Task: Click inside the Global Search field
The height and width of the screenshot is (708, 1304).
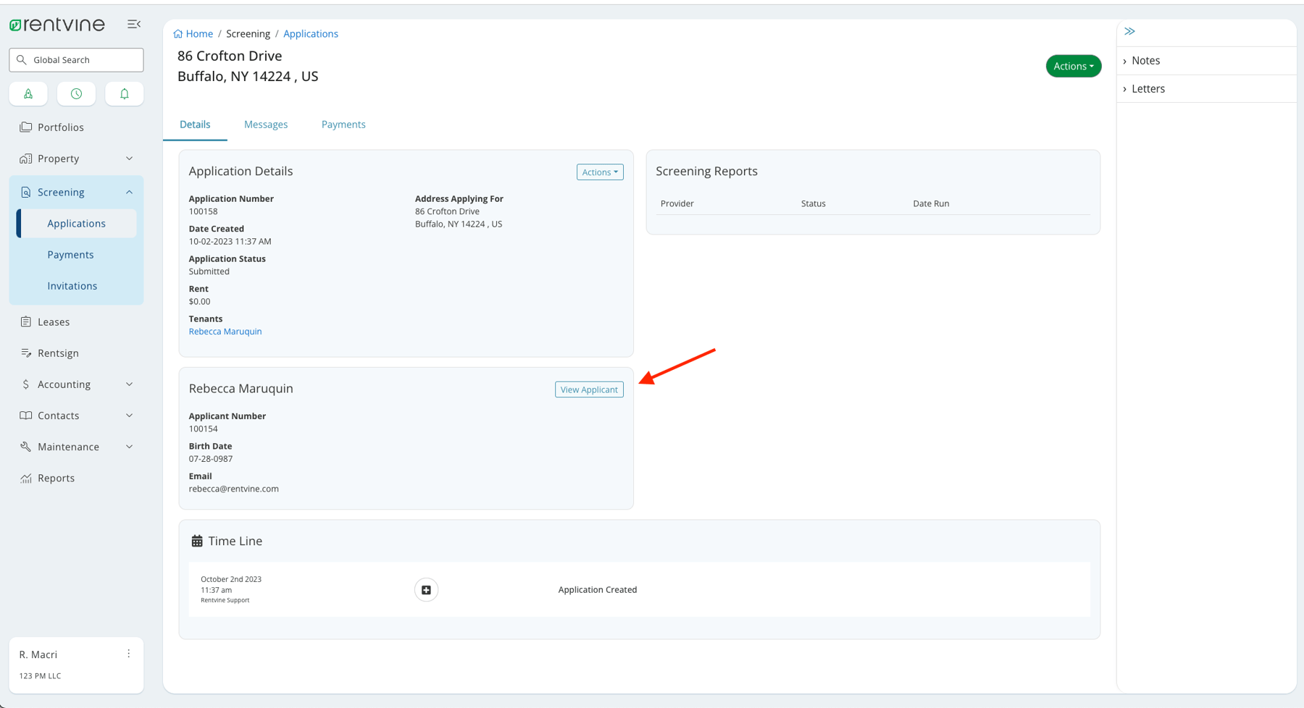Action: coord(76,59)
